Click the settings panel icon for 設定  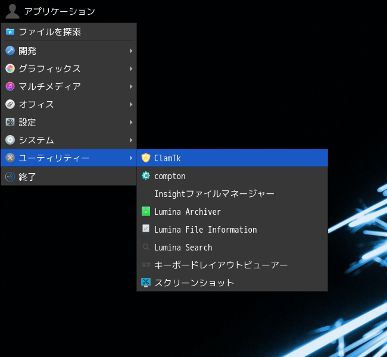(x=10, y=122)
